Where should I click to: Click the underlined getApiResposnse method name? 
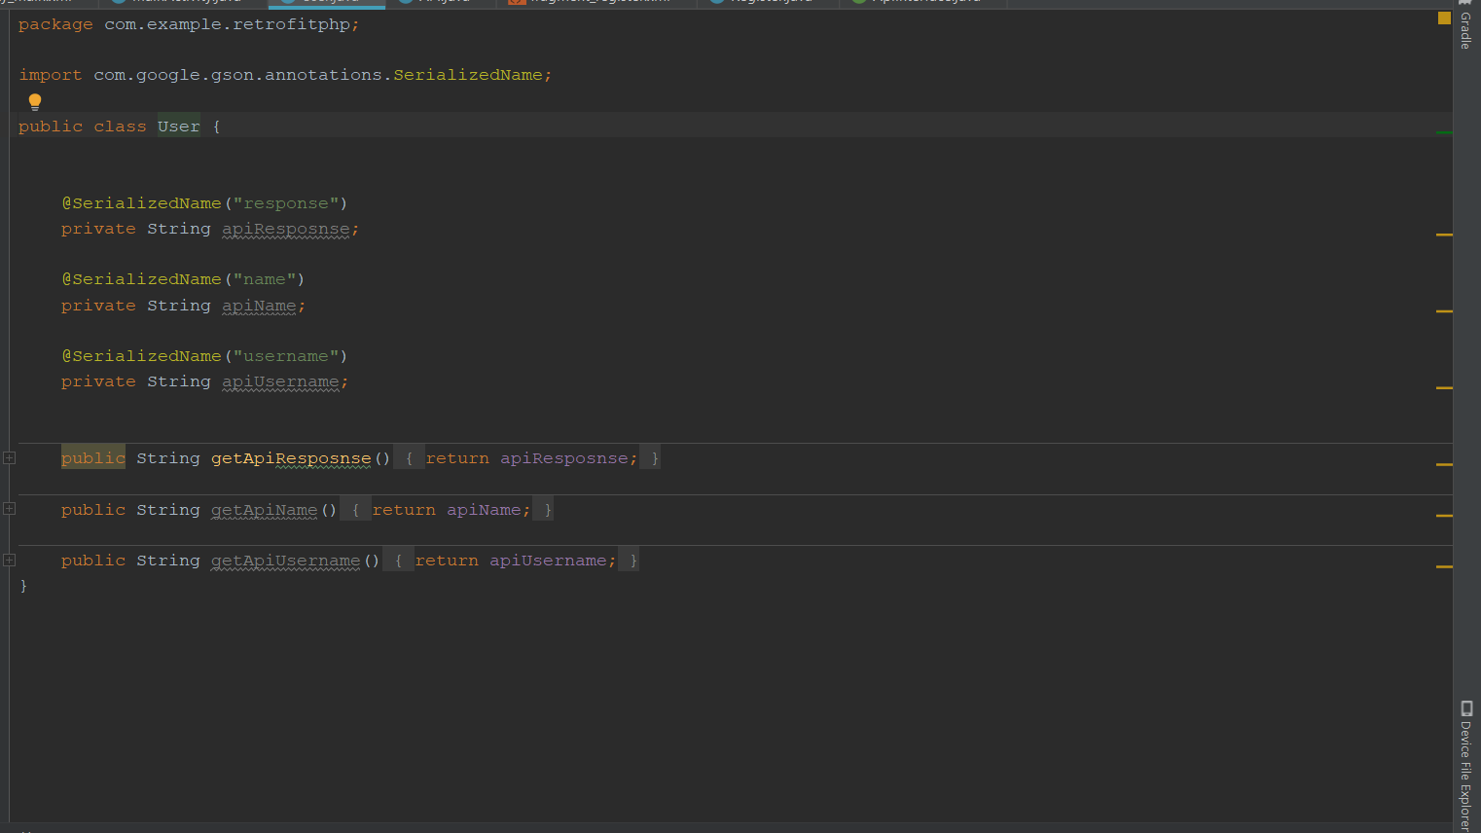(290, 457)
